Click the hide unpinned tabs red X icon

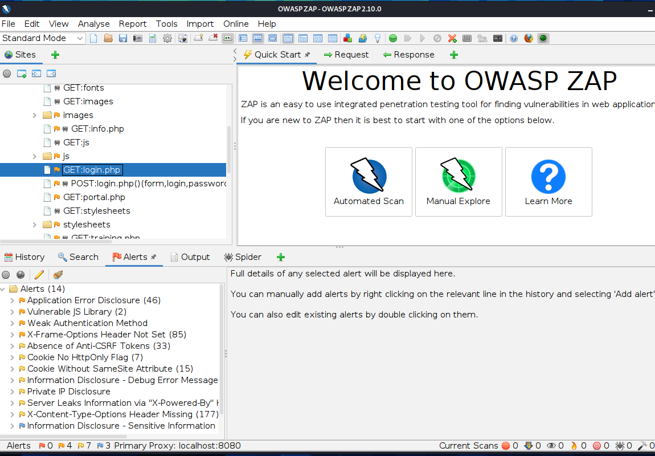pyautogui.click(x=213, y=38)
